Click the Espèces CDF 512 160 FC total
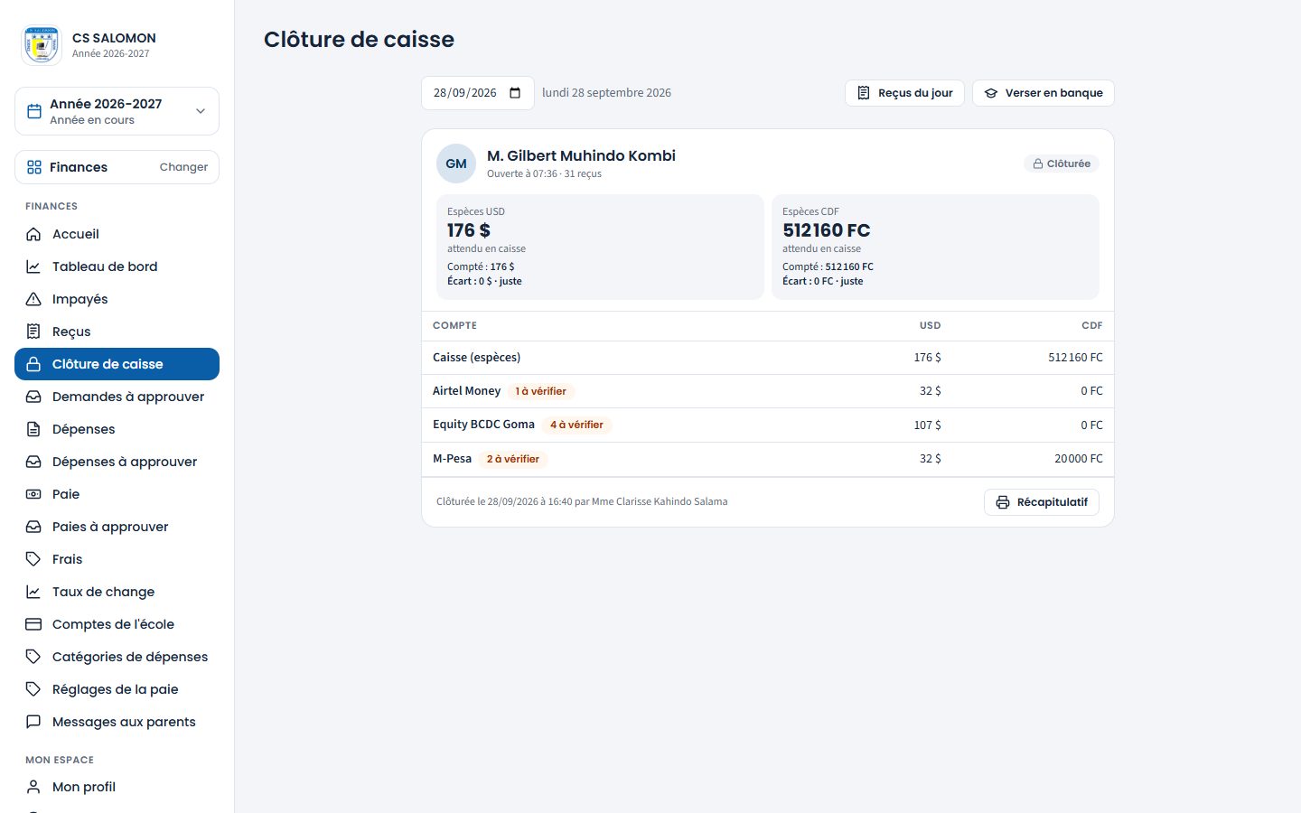This screenshot has height=813, width=1301. pyautogui.click(x=827, y=230)
